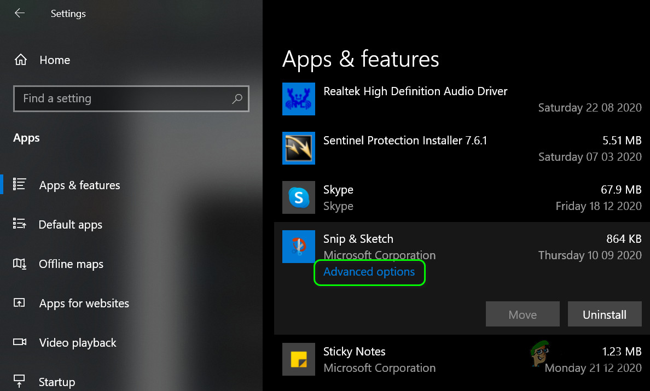Open the Offline maps page
The width and height of the screenshot is (650, 391).
71,264
